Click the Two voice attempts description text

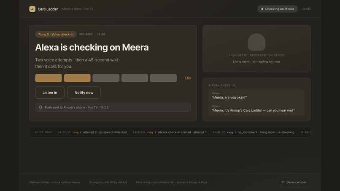tap(78, 63)
